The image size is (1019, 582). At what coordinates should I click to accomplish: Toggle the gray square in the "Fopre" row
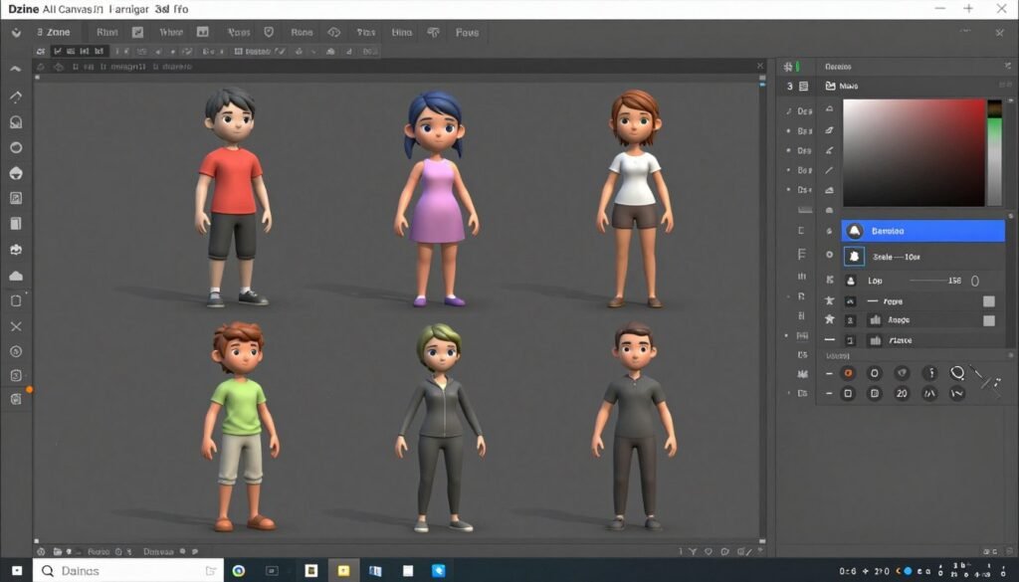(x=988, y=301)
